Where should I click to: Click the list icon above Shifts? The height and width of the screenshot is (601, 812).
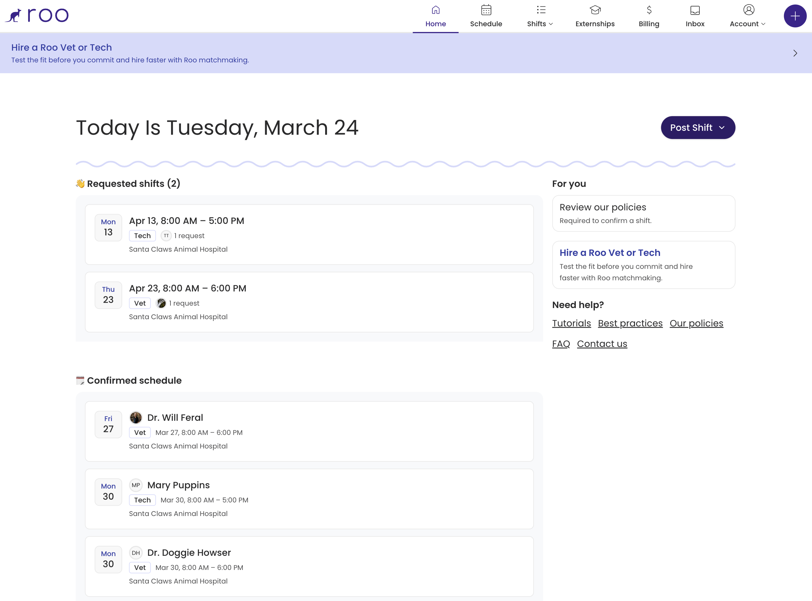tap(541, 10)
